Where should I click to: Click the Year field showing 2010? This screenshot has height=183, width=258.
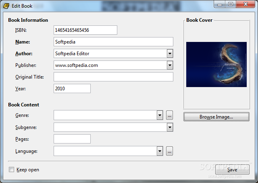click(72, 89)
